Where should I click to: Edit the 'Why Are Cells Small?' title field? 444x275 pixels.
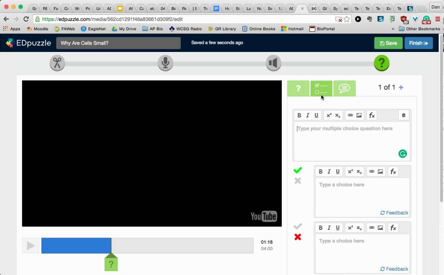pyautogui.click(x=118, y=43)
